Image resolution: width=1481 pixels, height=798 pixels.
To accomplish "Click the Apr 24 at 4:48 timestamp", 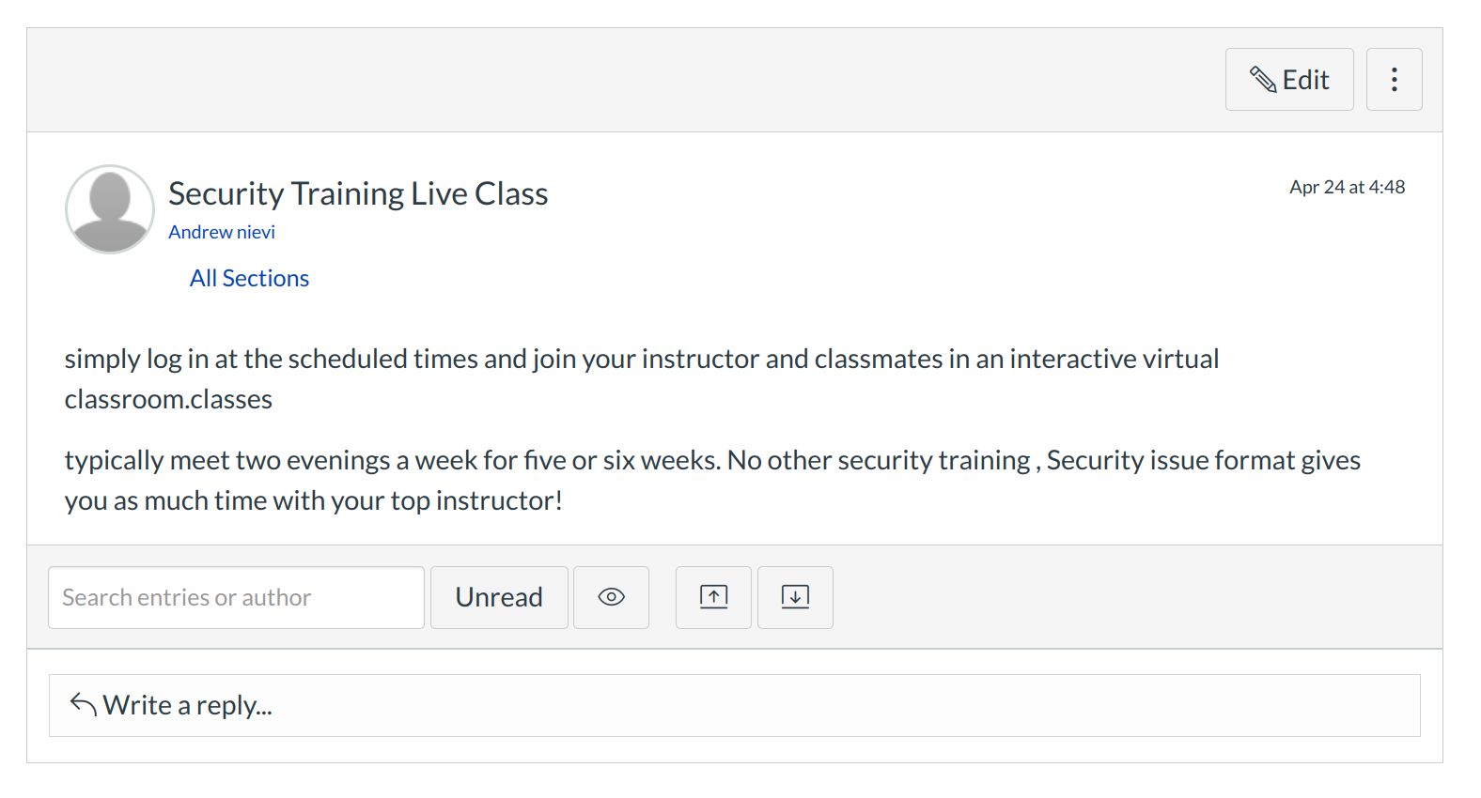I will pos(1347,188).
